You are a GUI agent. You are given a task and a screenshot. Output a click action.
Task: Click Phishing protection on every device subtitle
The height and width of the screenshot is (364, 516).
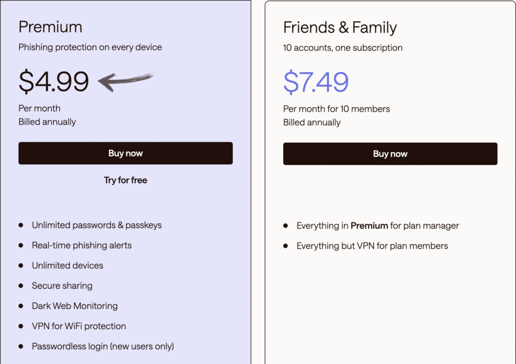(90, 47)
